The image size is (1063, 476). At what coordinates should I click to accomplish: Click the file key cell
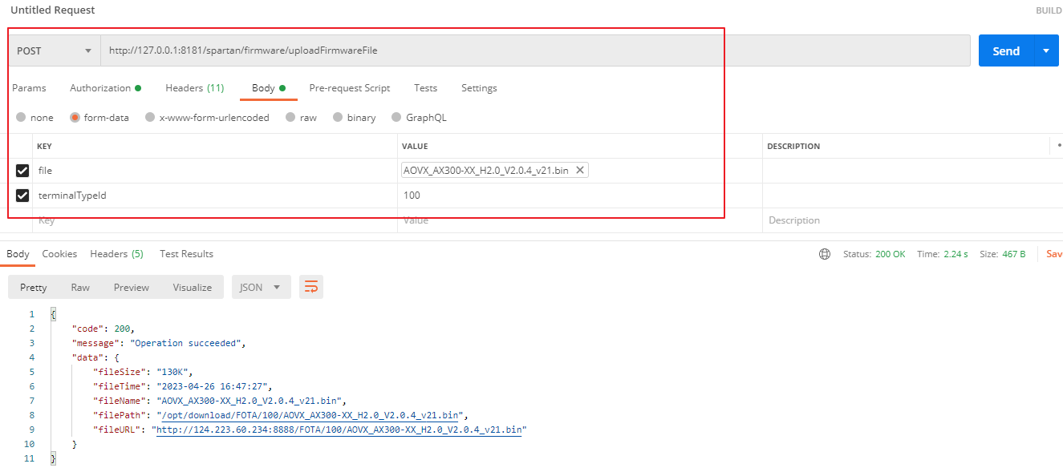[215, 171]
